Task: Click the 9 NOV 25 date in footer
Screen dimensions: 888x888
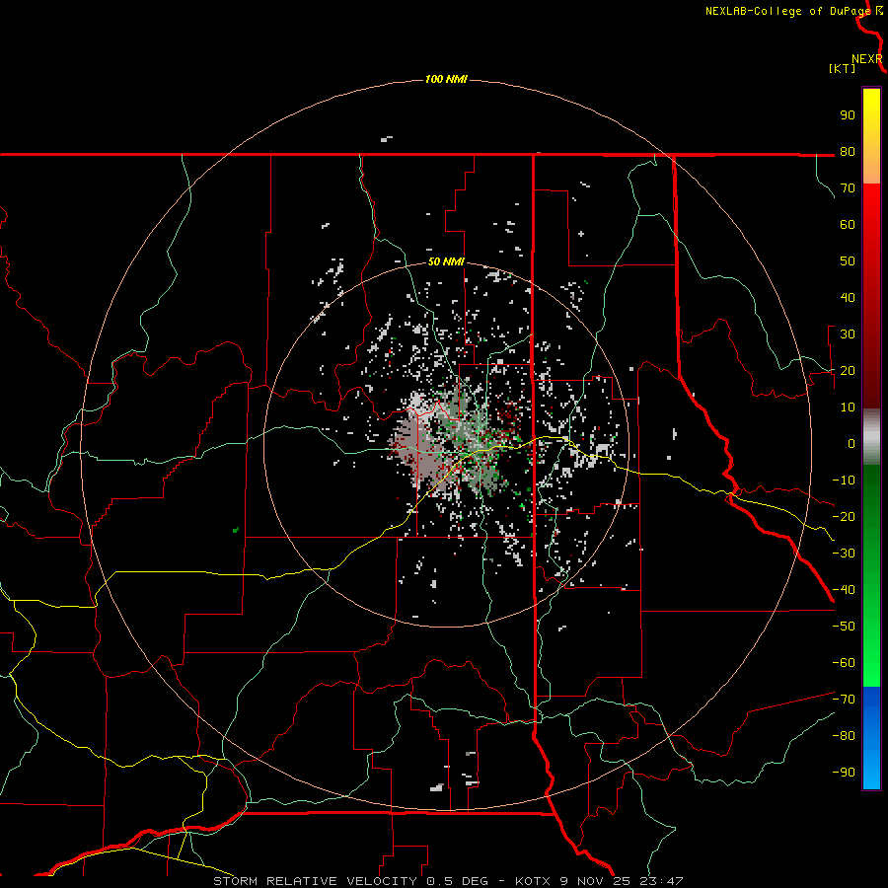Action: [x=595, y=881]
